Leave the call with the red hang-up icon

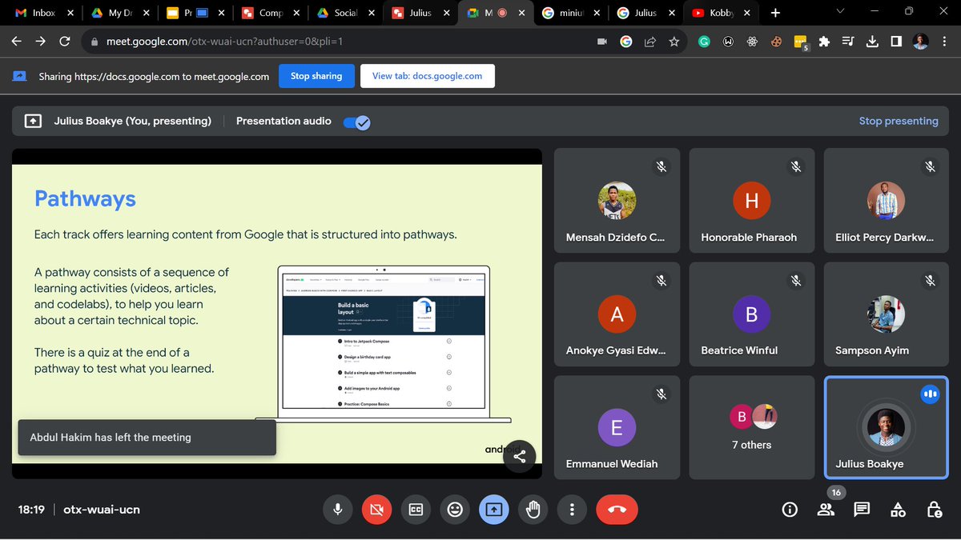tap(617, 510)
